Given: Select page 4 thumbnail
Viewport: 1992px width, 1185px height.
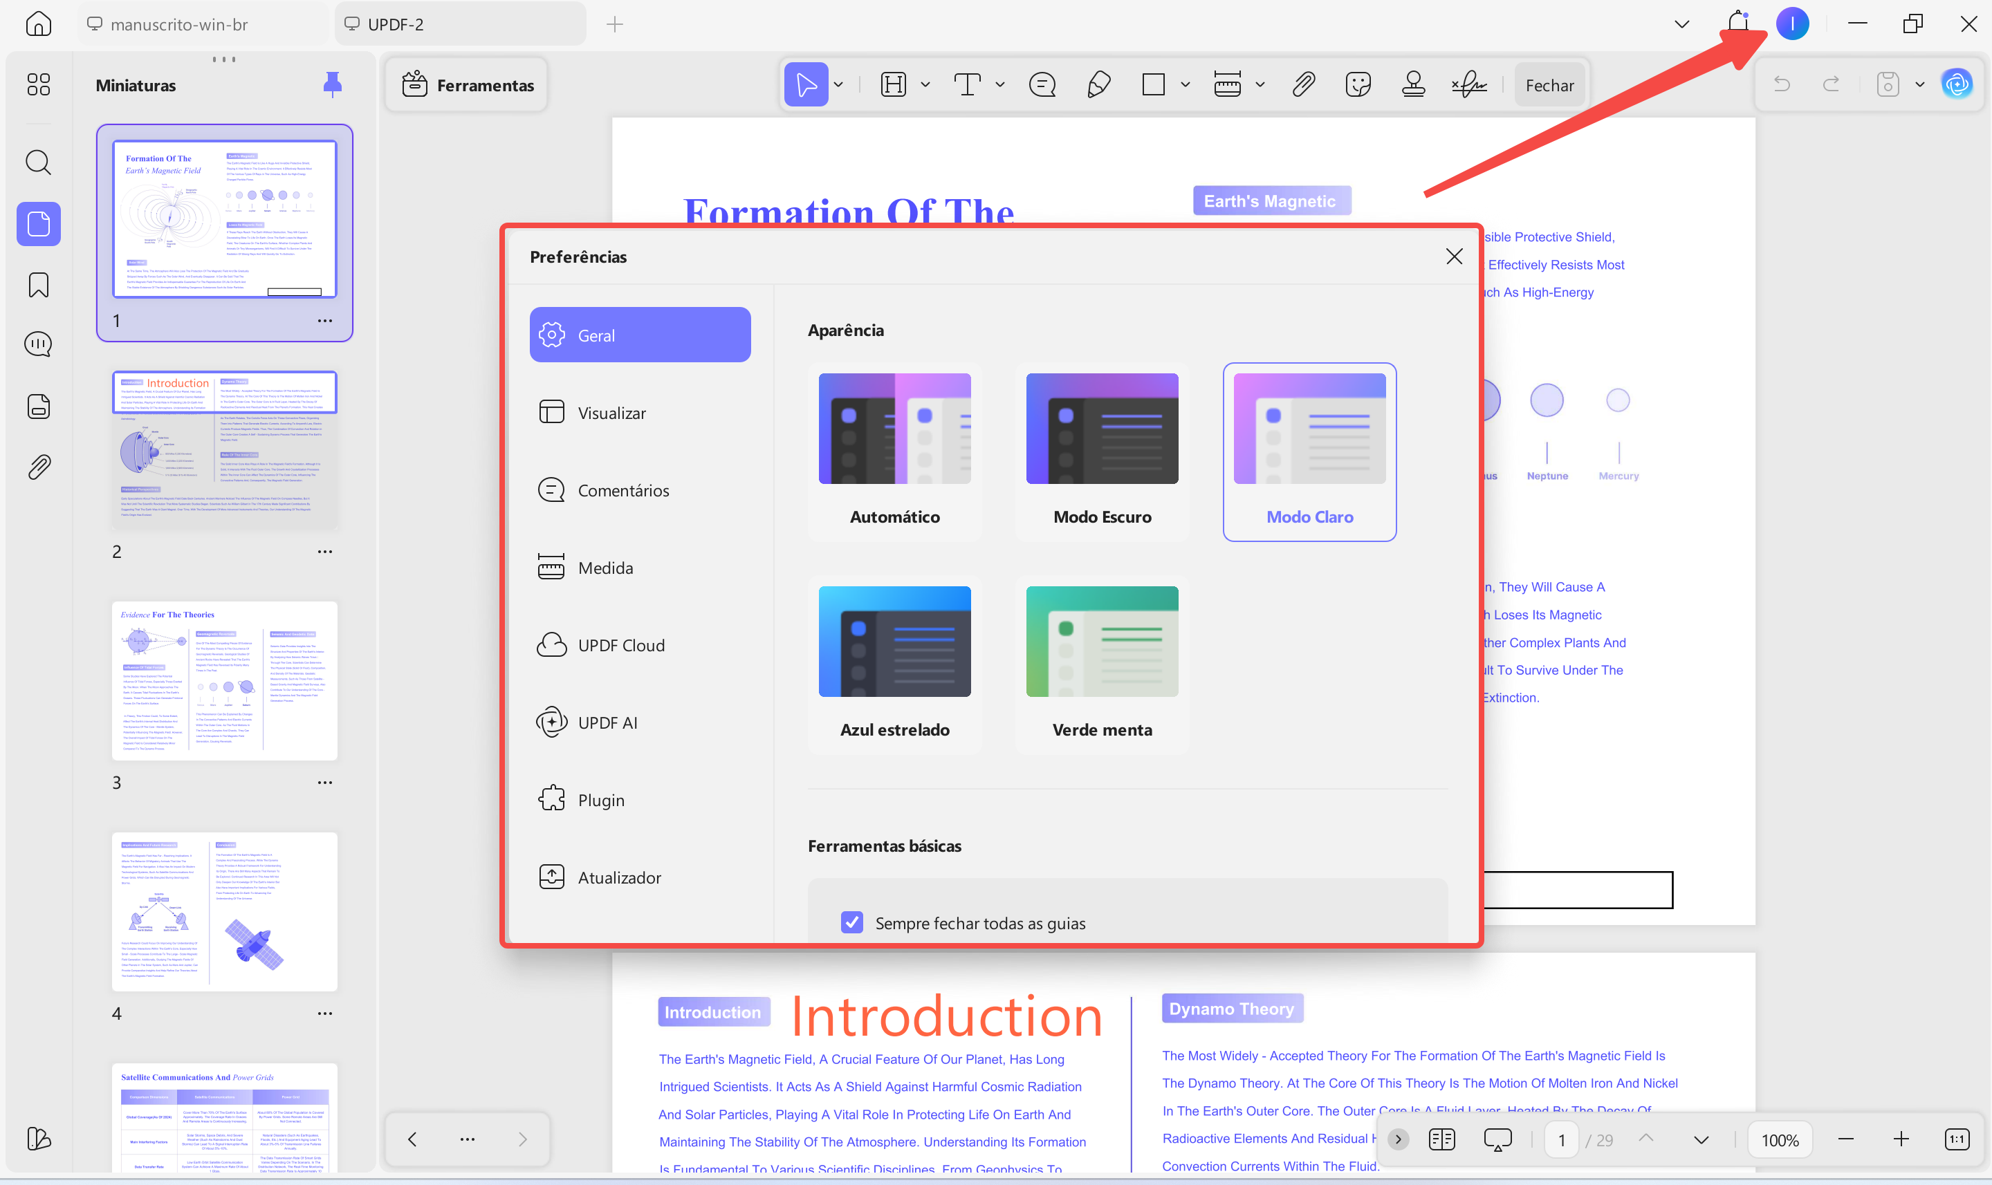Looking at the screenshot, I should click(224, 911).
